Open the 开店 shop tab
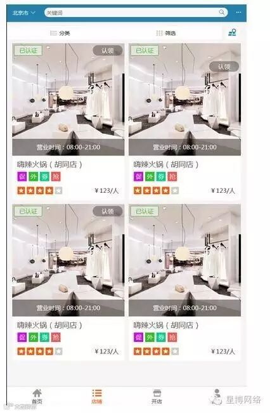Screen dimensions: 270x413 coord(157,397)
